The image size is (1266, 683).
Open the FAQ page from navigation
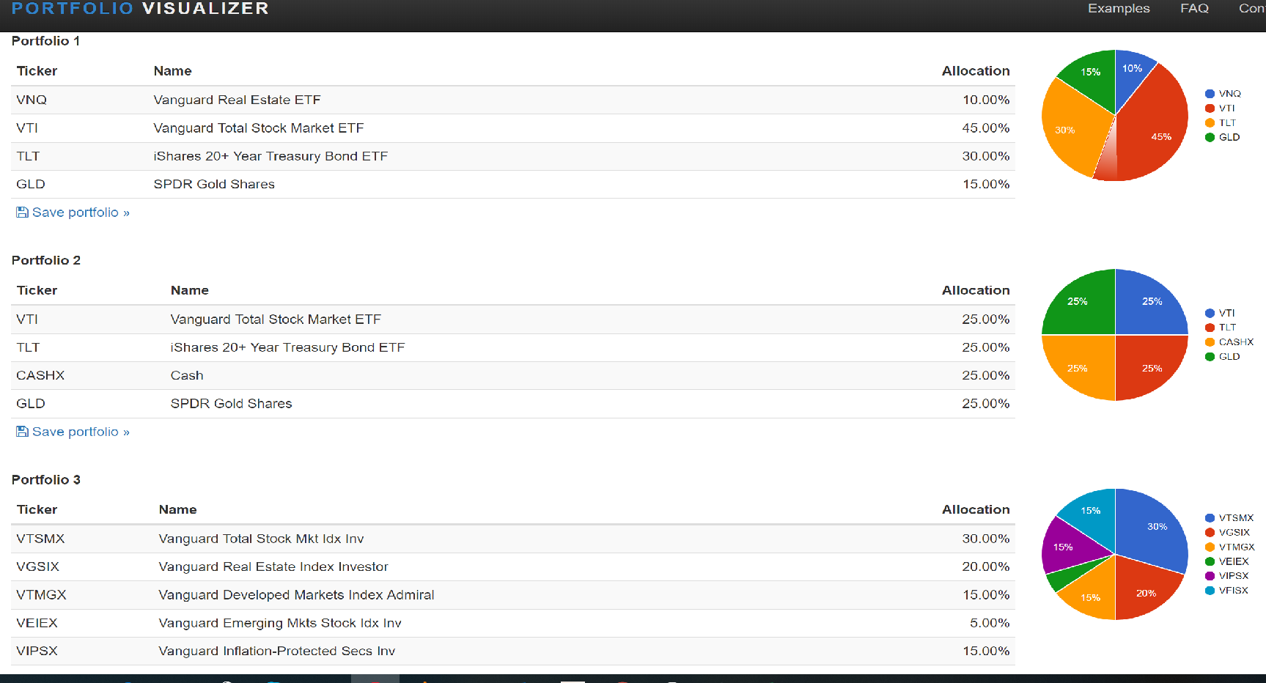tap(1193, 9)
